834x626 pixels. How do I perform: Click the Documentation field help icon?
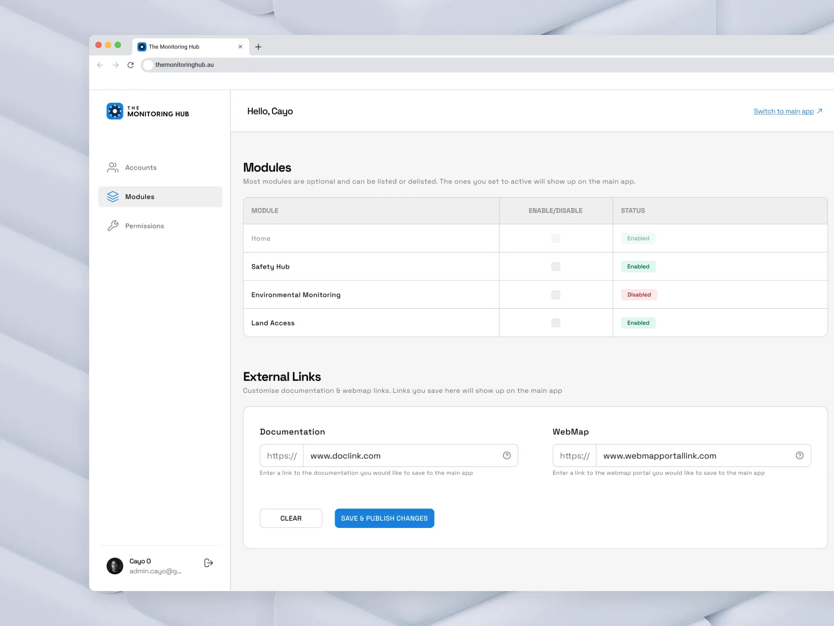pos(507,455)
